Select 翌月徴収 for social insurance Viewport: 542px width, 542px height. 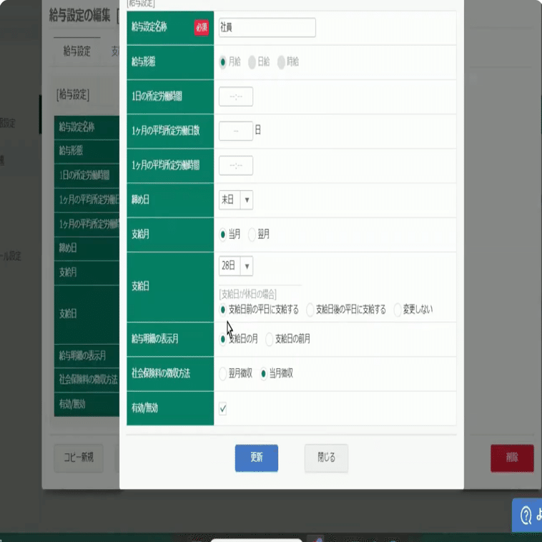tap(223, 373)
